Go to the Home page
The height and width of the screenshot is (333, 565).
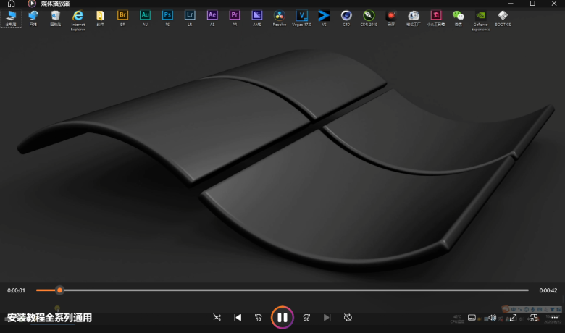pyautogui.click(x=11, y=4)
